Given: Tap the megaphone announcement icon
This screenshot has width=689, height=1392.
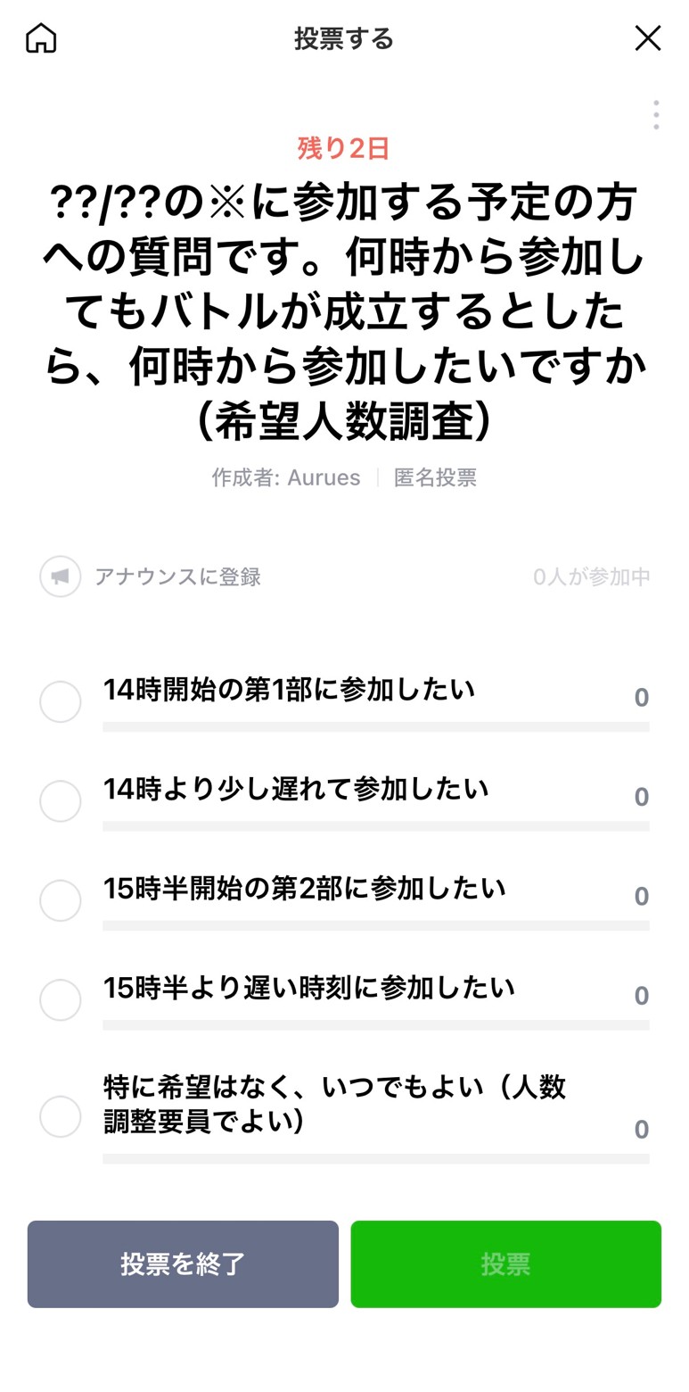Looking at the screenshot, I should click(x=61, y=576).
